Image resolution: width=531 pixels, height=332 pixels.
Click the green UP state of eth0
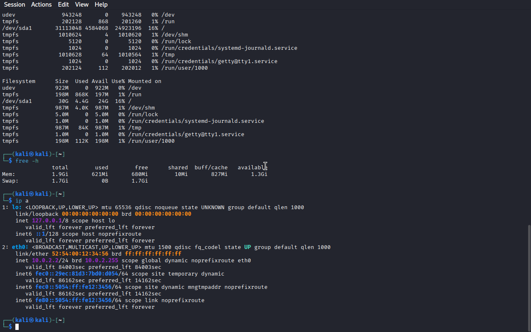click(247, 247)
